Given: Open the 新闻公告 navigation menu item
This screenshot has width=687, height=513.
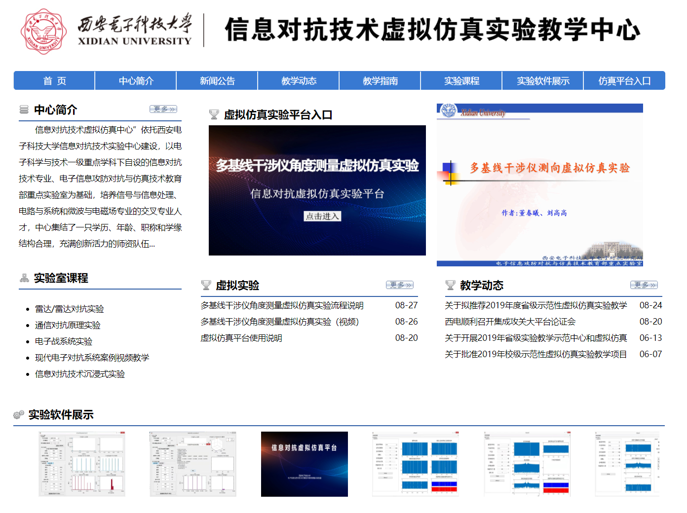Looking at the screenshot, I should click(217, 81).
